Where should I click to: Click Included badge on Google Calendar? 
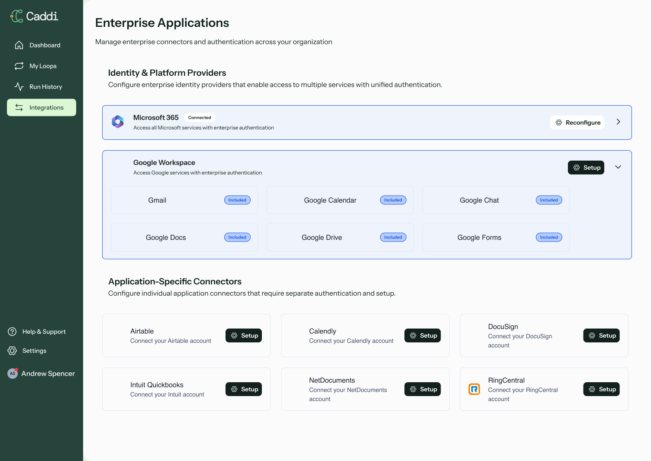click(393, 200)
